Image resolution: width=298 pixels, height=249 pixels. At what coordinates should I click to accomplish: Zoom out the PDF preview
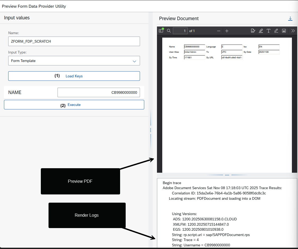click(x=219, y=31)
